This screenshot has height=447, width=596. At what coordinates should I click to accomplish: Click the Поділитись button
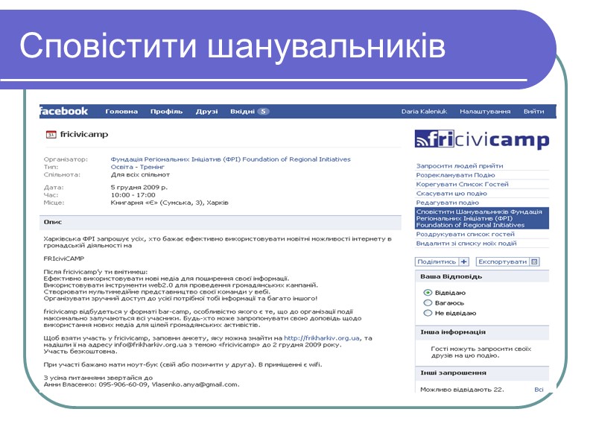pos(442,261)
